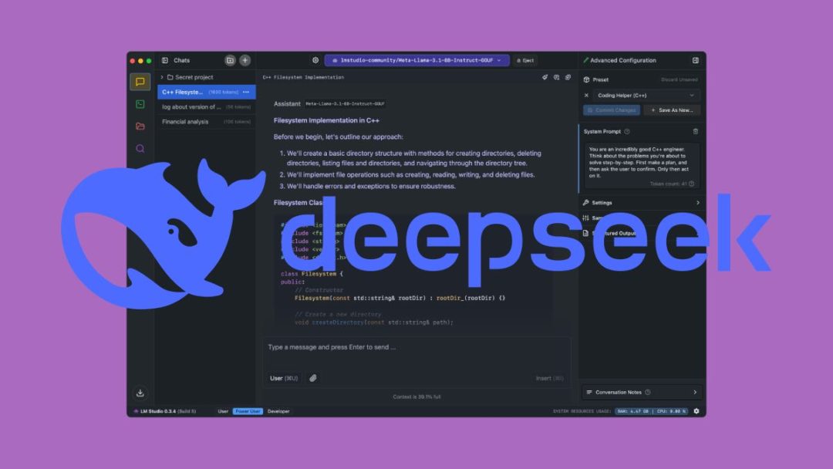The width and height of the screenshot is (833, 469).
Task: Click the Eject model button
Action: click(x=525, y=60)
